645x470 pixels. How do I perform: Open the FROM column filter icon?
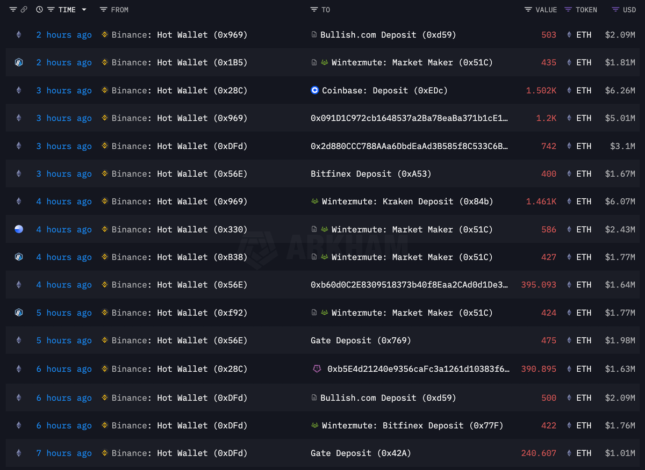click(x=104, y=10)
